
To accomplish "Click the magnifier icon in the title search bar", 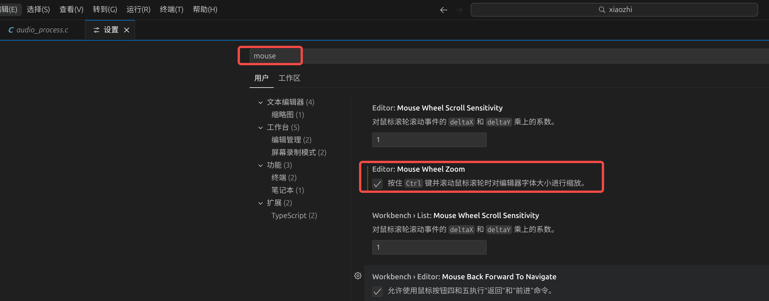I will pos(602,9).
